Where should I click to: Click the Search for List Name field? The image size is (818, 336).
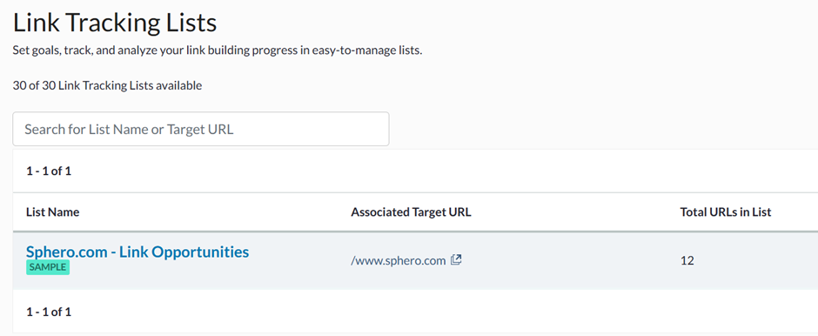pos(201,129)
